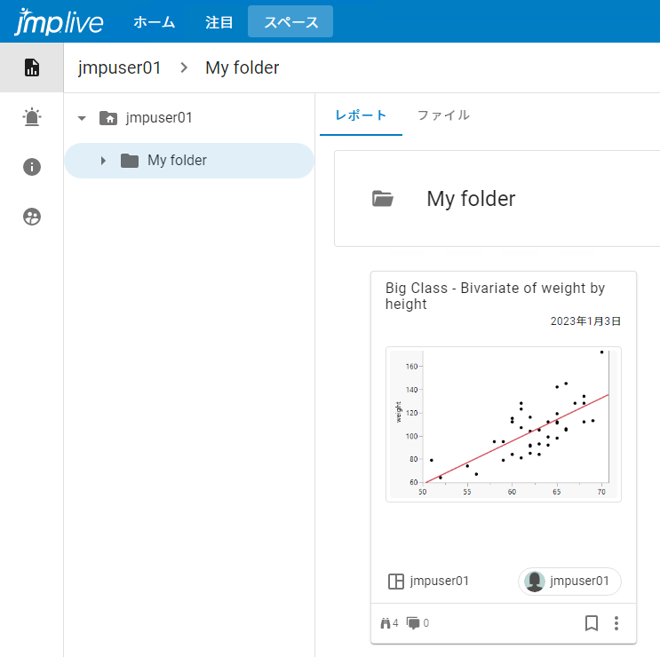Click the space layout icon beside jmpuser01
660x657 pixels.
pyautogui.click(x=396, y=582)
